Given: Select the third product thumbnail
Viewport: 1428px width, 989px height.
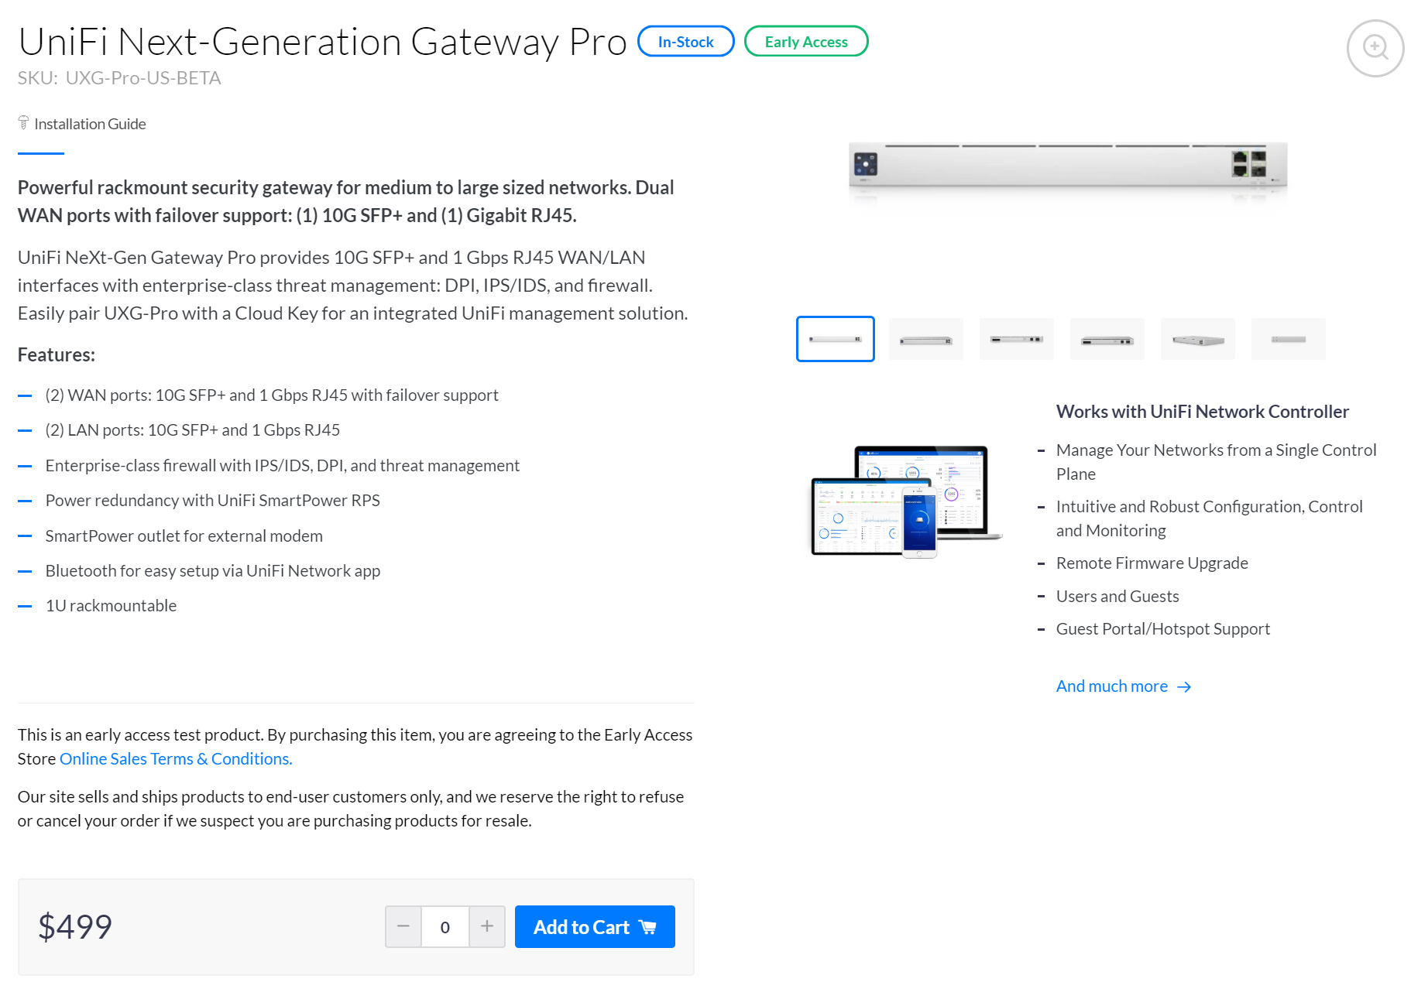Looking at the screenshot, I should [x=1017, y=339].
